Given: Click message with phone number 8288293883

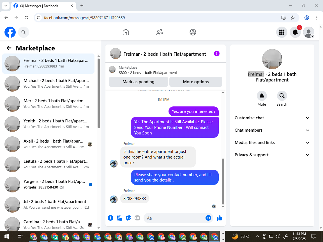Looking at the screenshot, I should (x=135, y=198).
